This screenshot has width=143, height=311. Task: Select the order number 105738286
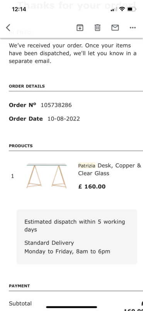[x=56, y=105]
